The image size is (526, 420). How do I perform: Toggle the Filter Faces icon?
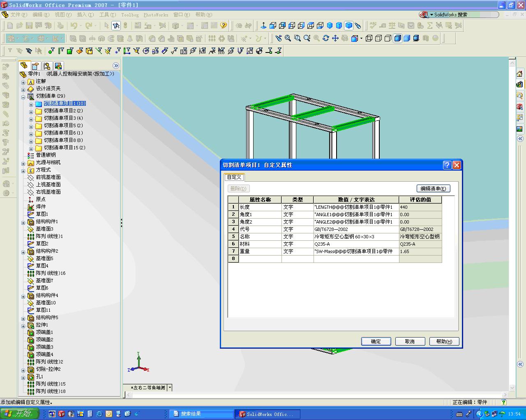(70, 51)
